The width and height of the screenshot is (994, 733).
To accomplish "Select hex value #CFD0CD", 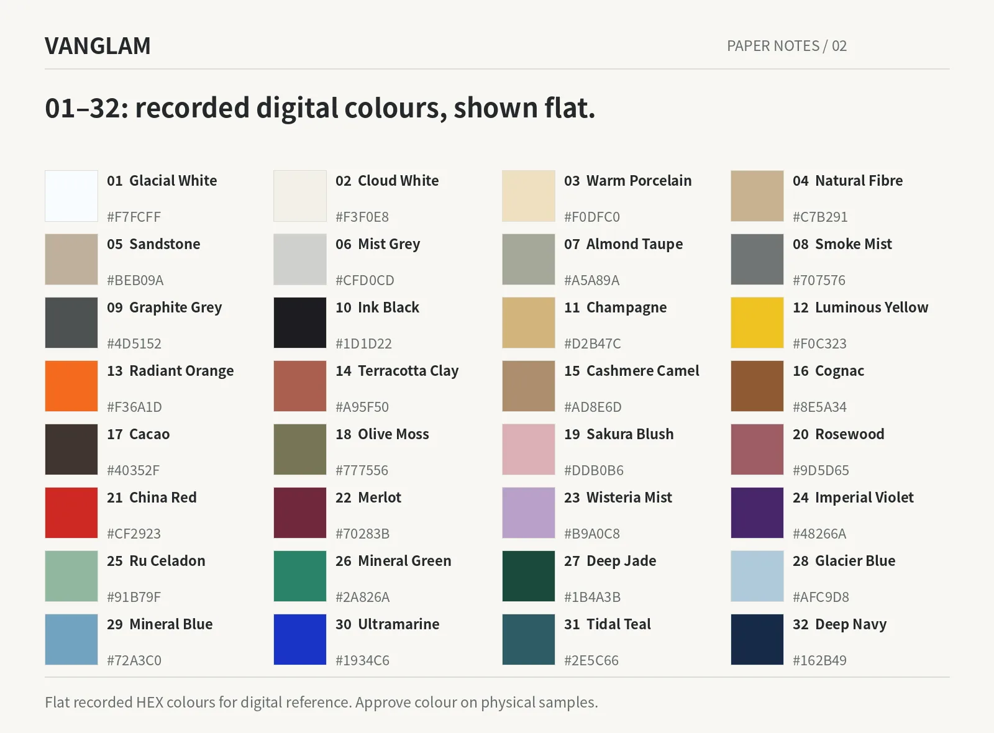I will coord(365,280).
